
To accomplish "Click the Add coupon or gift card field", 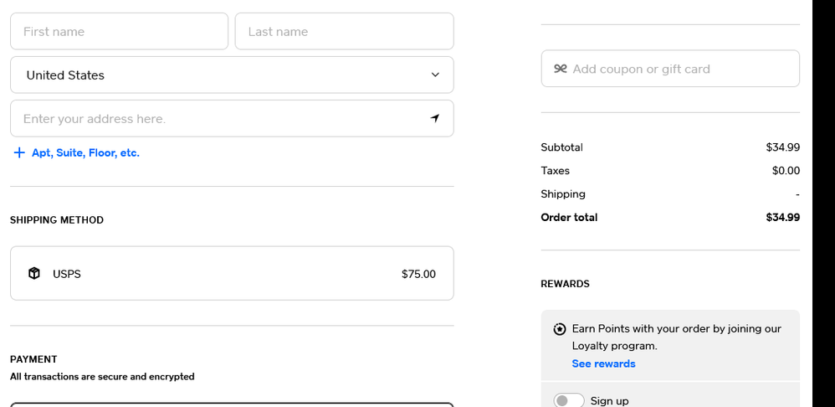I will [678, 69].
